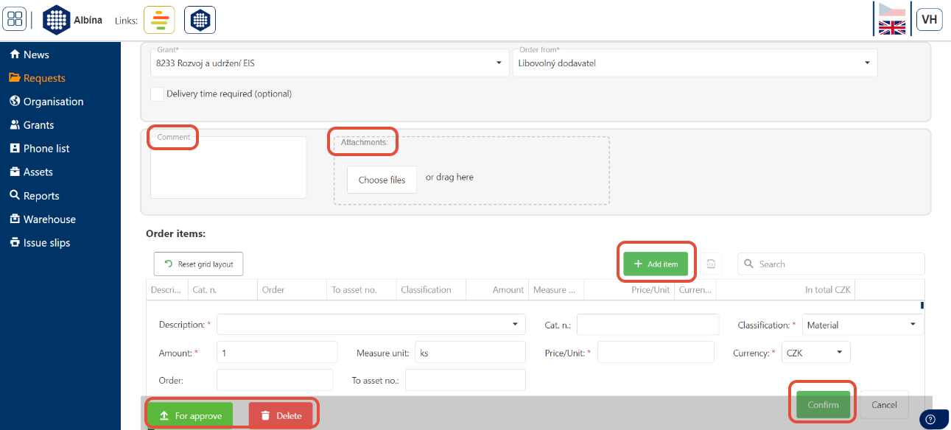This screenshot has width=951, height=430.
Task: Click the Reports magnifier icon
Action: click(15, 195)
